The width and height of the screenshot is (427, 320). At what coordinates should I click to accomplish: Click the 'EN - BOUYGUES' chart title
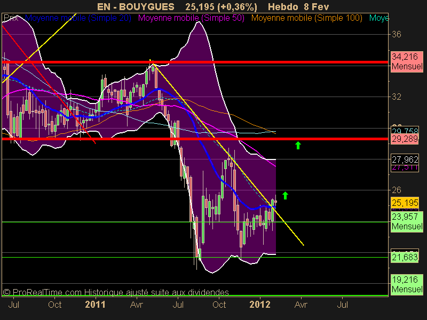pyautogui.click(x=136, y=6)
